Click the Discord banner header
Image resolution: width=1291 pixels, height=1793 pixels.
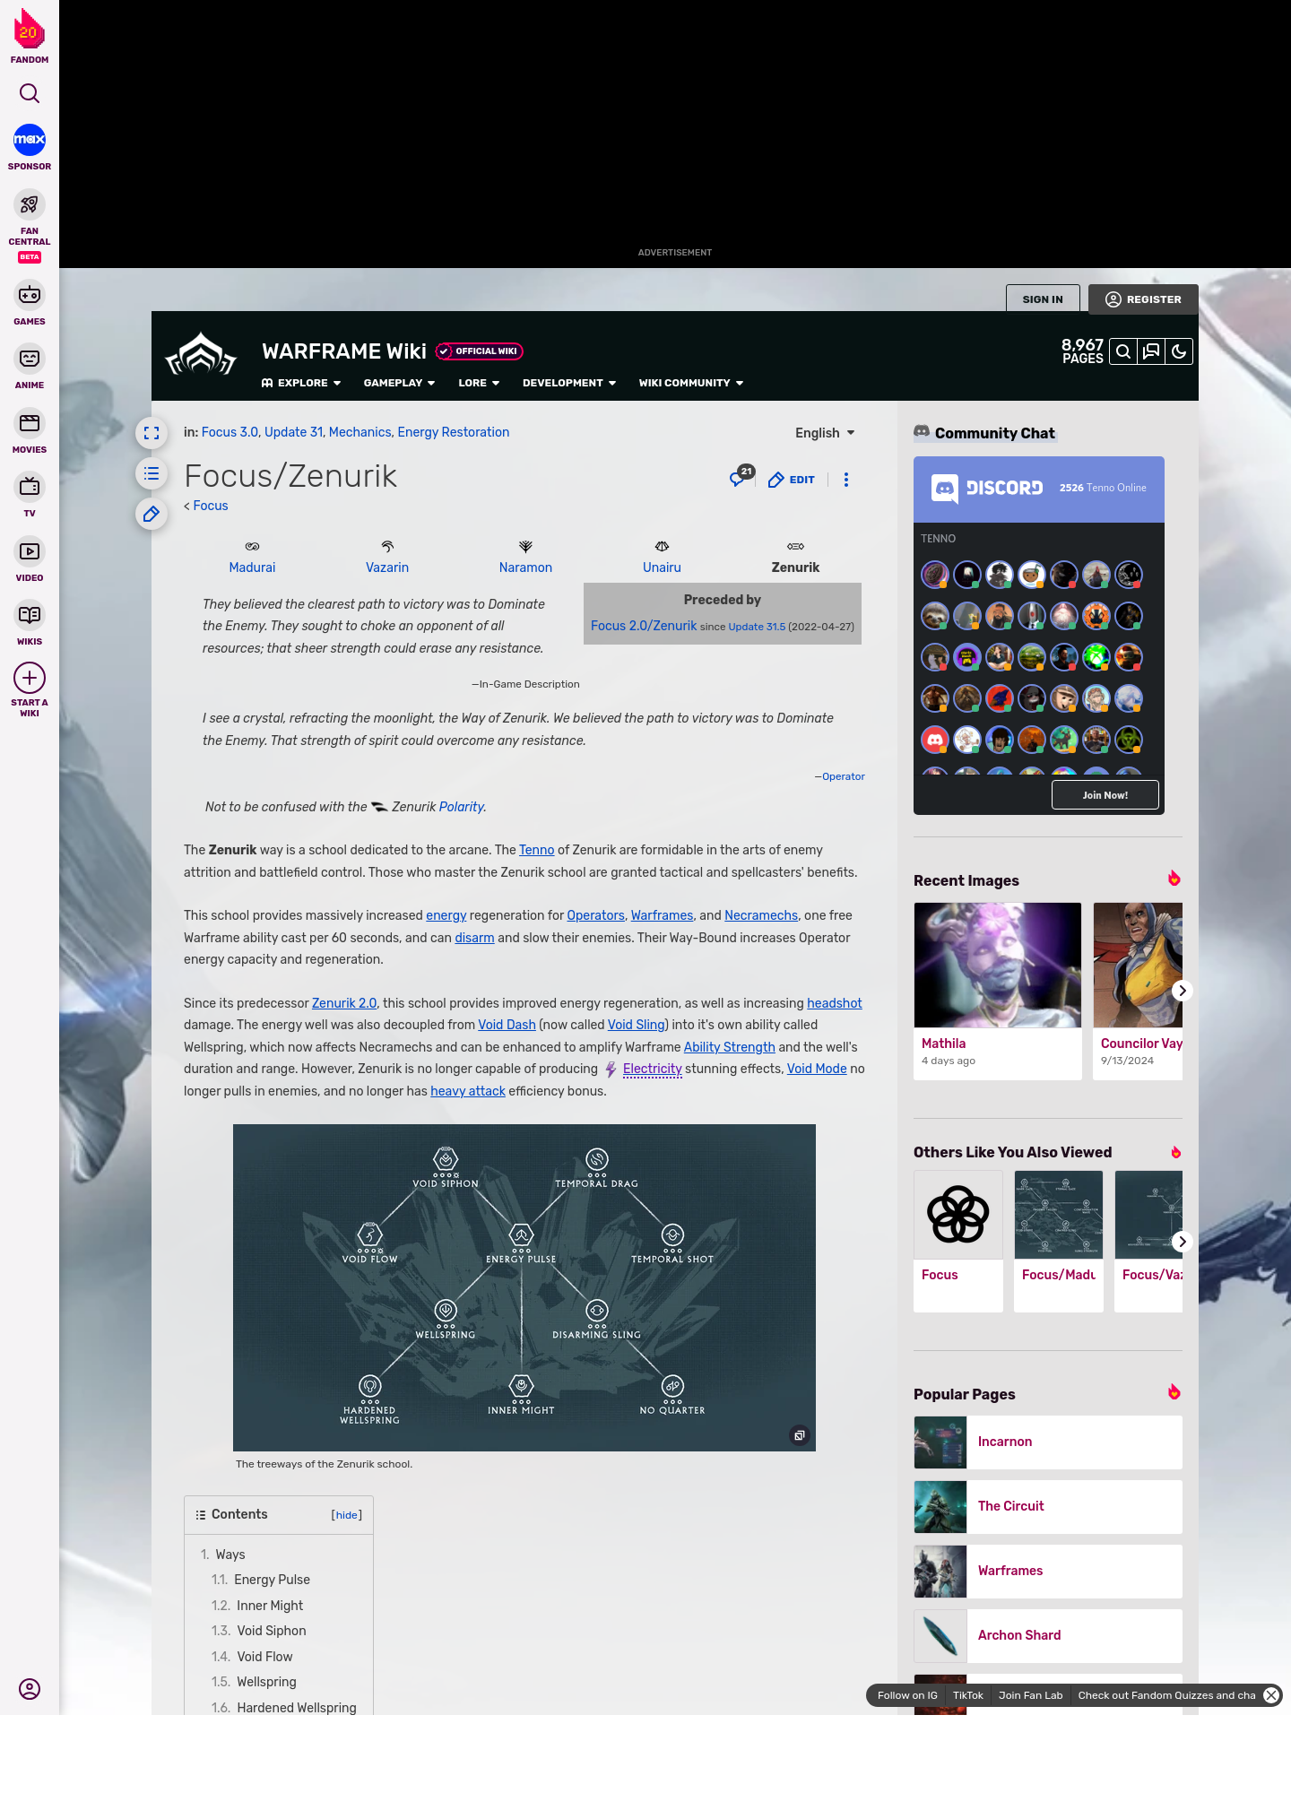click(x=1039, y=489)
